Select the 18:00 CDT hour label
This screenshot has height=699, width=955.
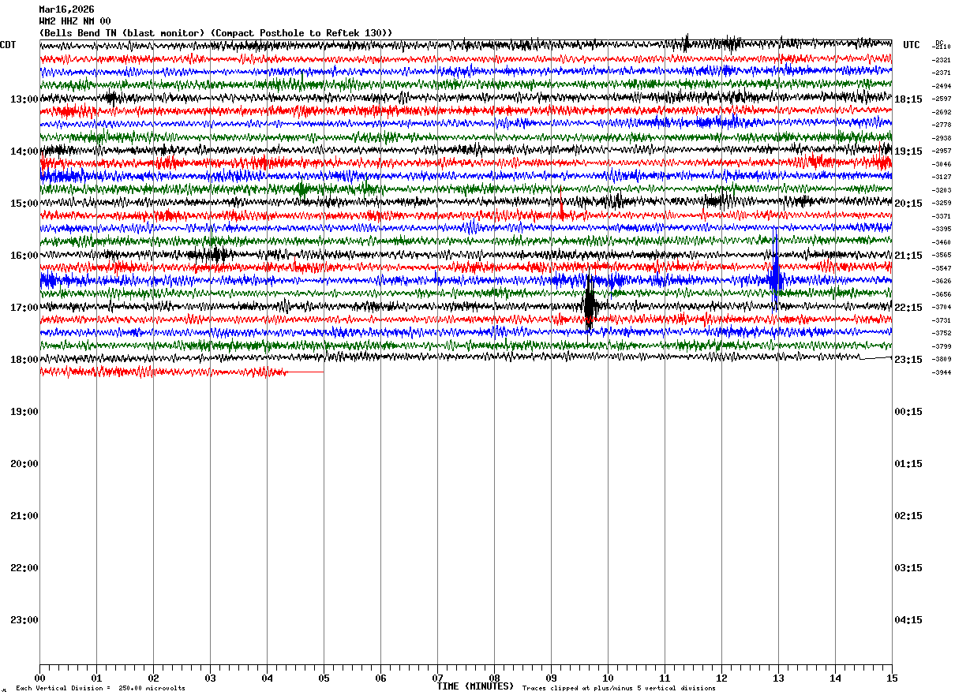tap(24, 360)
